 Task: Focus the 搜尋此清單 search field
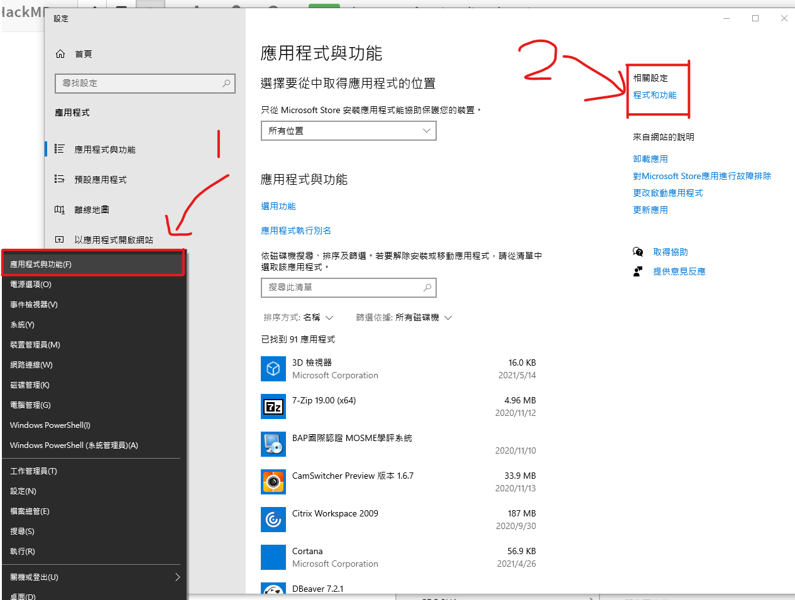point(349,287)
